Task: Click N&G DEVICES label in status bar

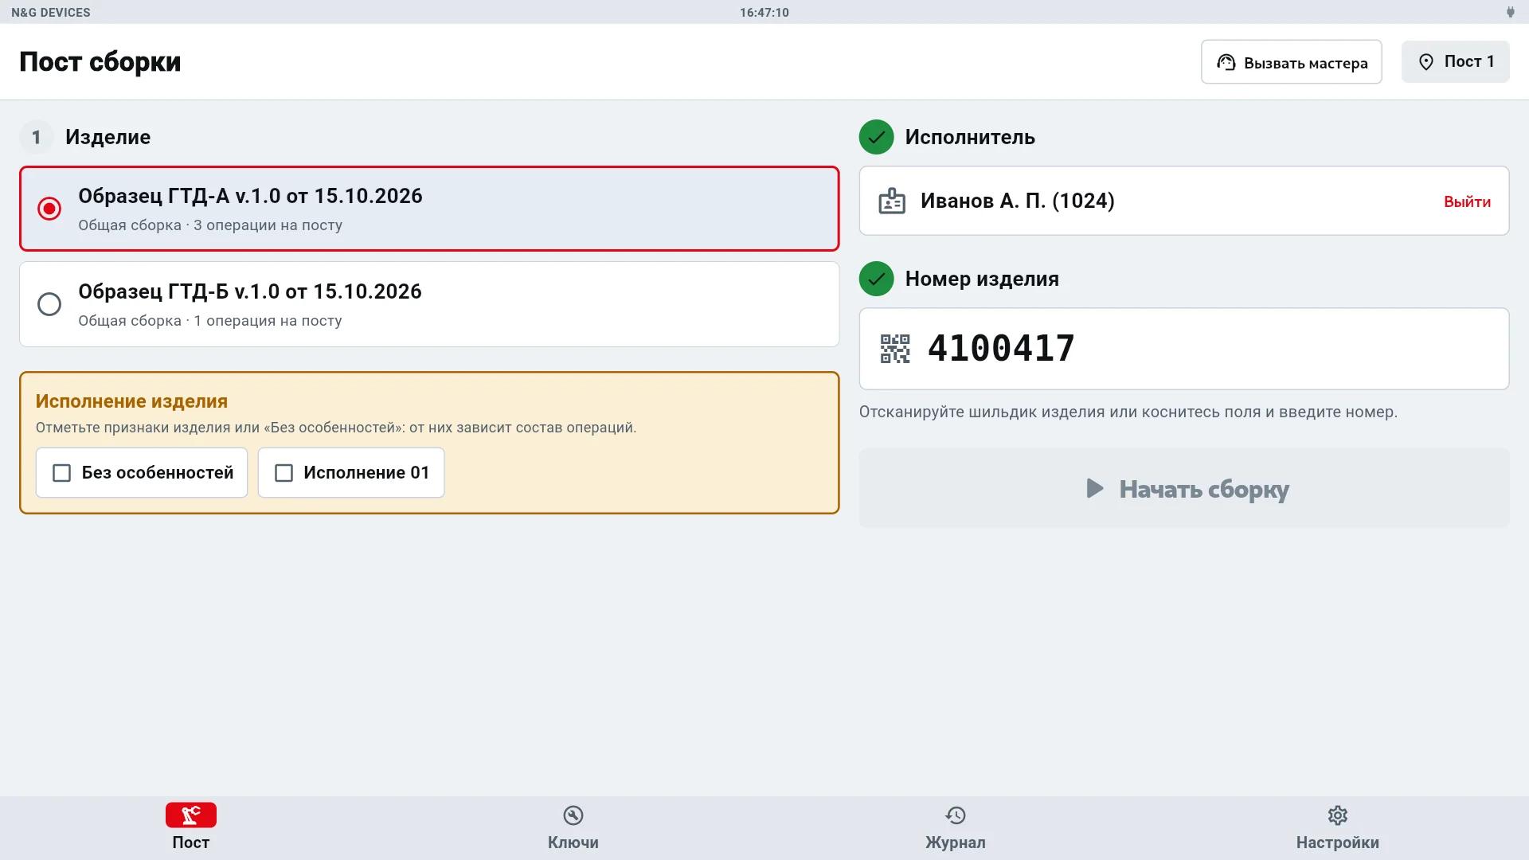Action: 51,13
